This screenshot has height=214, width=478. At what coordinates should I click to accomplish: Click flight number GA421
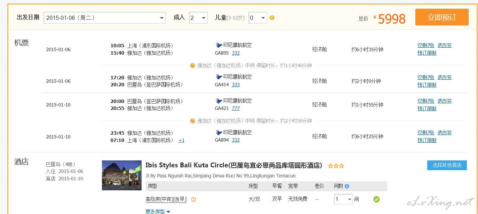222,109
